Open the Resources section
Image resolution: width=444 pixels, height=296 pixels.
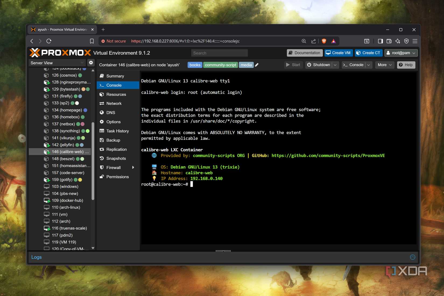[x=118, y=94]
